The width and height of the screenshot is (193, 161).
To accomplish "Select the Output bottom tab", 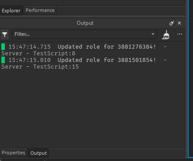I will pyautogui.click(x=38, y=153).
